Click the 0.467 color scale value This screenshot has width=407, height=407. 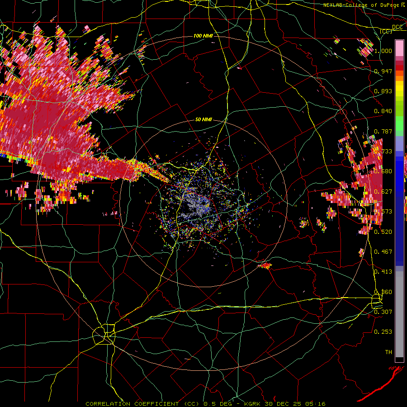tap(383, 252)
